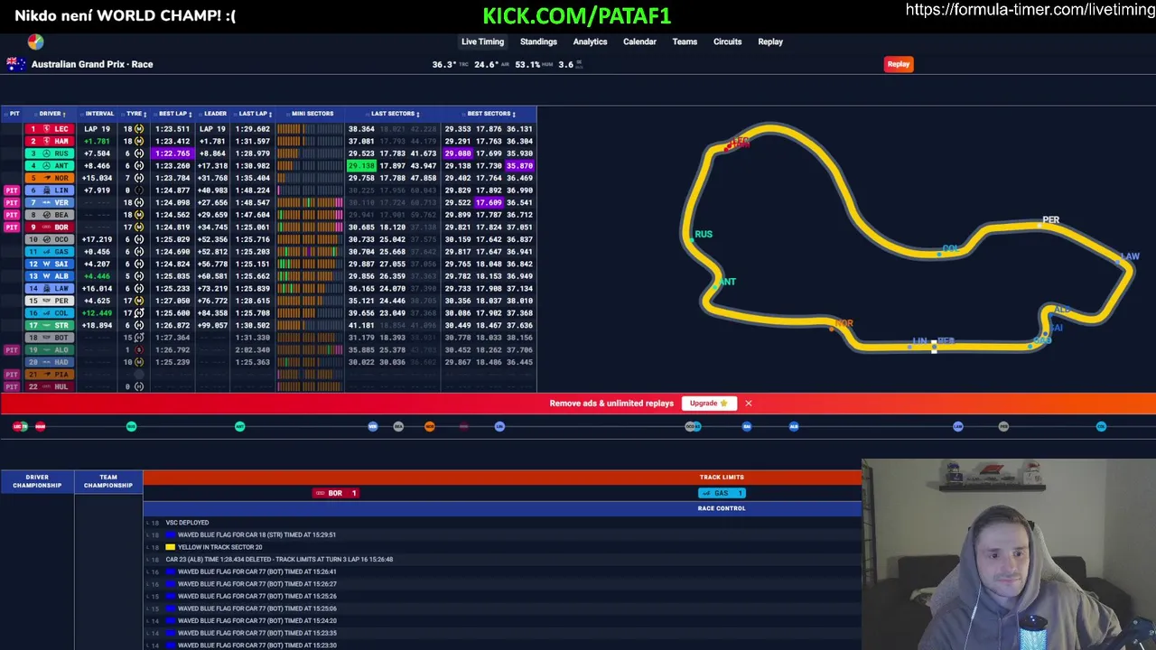Select Russell's RUS Mercedes driver badge
Viewport: 1156px width, 650px height.
pyautogui.click(x=50, y=153)
